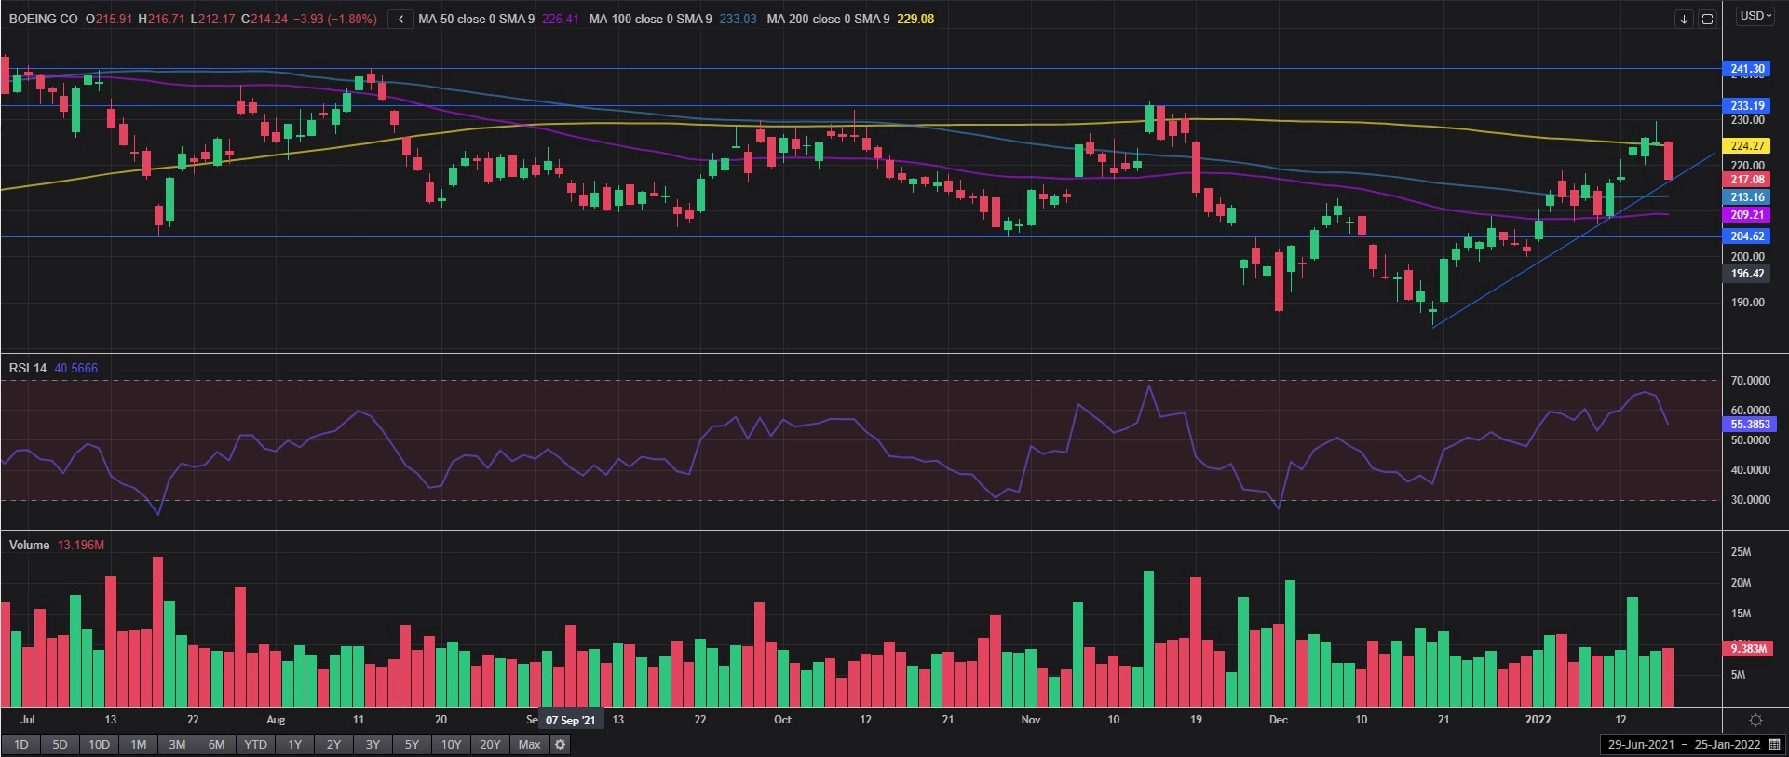Screen dimensions: 1789x757
Task: Click the BOEING CO symbol title
Action: point(44,19)
